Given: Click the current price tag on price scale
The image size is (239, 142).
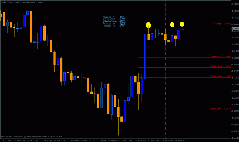Looking at the screenshot, I should click(x=235, y=29).
